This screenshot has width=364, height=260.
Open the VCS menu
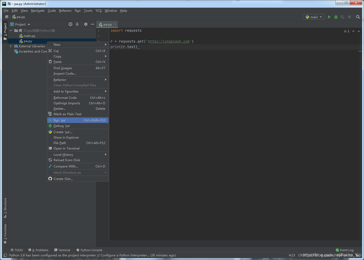[x=99, y=11]
